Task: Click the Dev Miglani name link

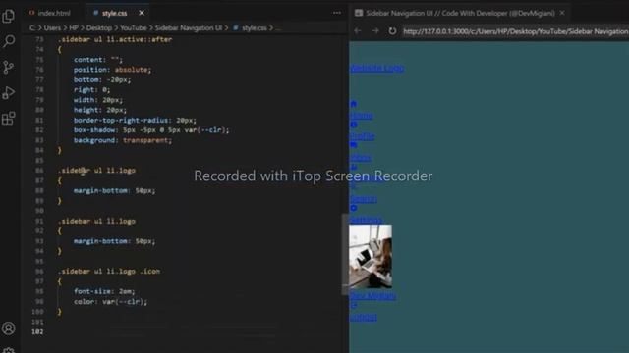Action: (x=372, y=296)
